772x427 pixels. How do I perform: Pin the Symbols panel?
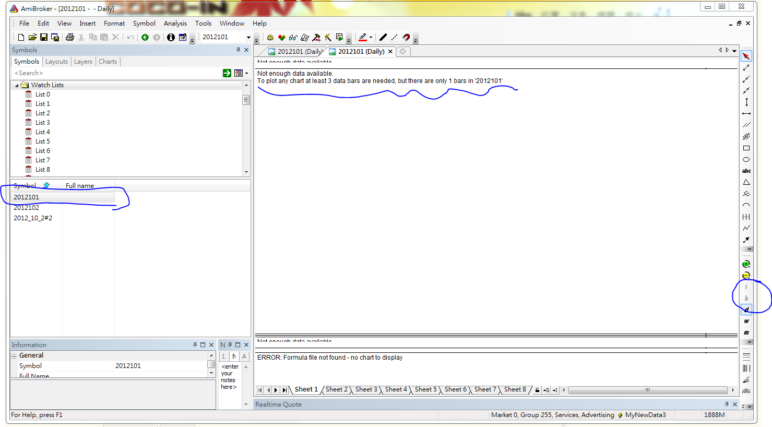238,50
